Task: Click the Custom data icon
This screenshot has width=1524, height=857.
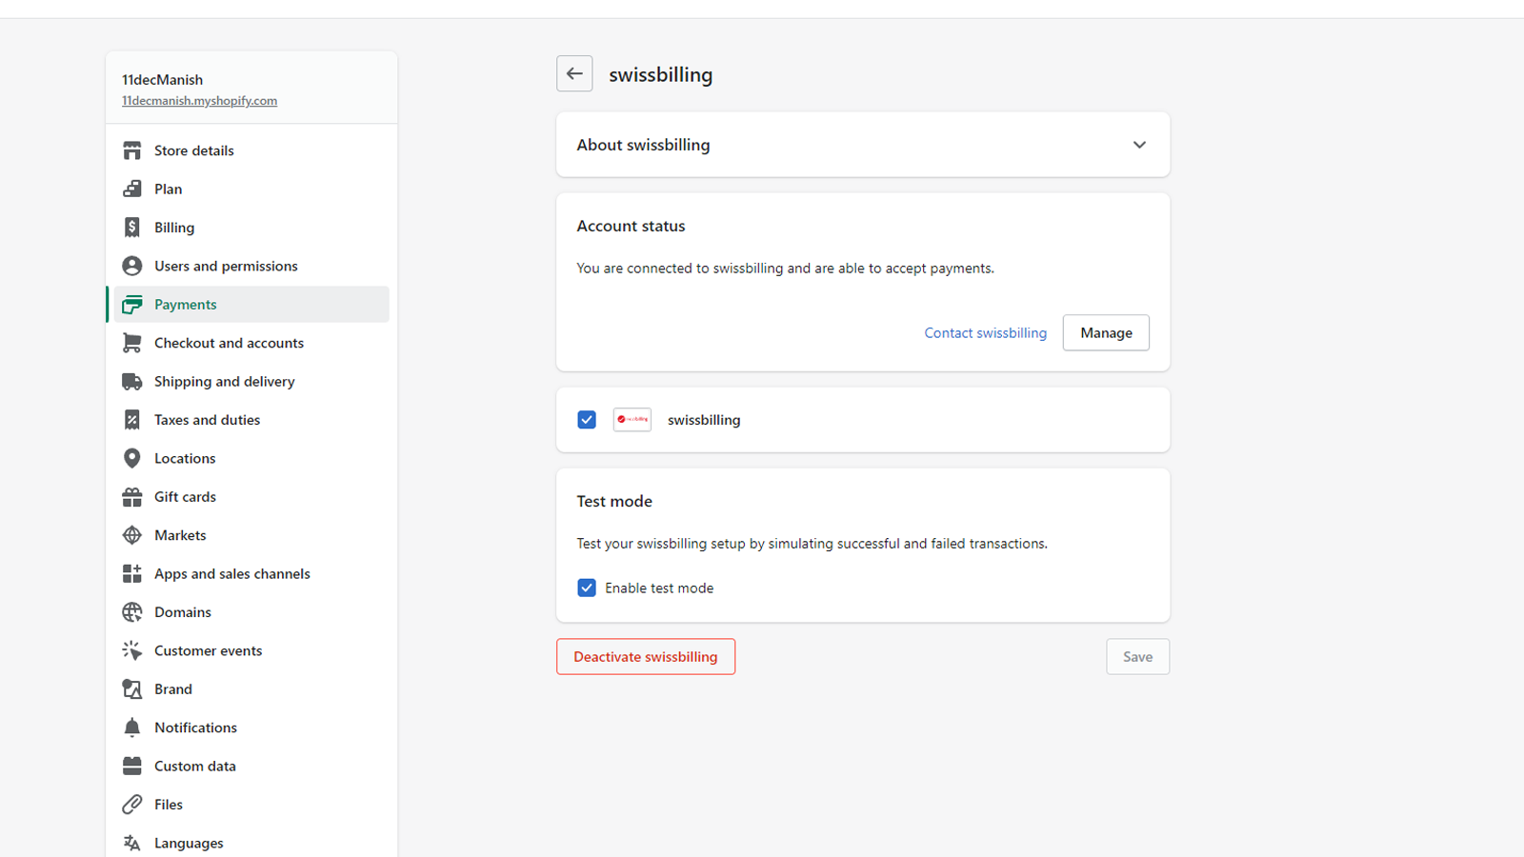Action: pos(132,767)
